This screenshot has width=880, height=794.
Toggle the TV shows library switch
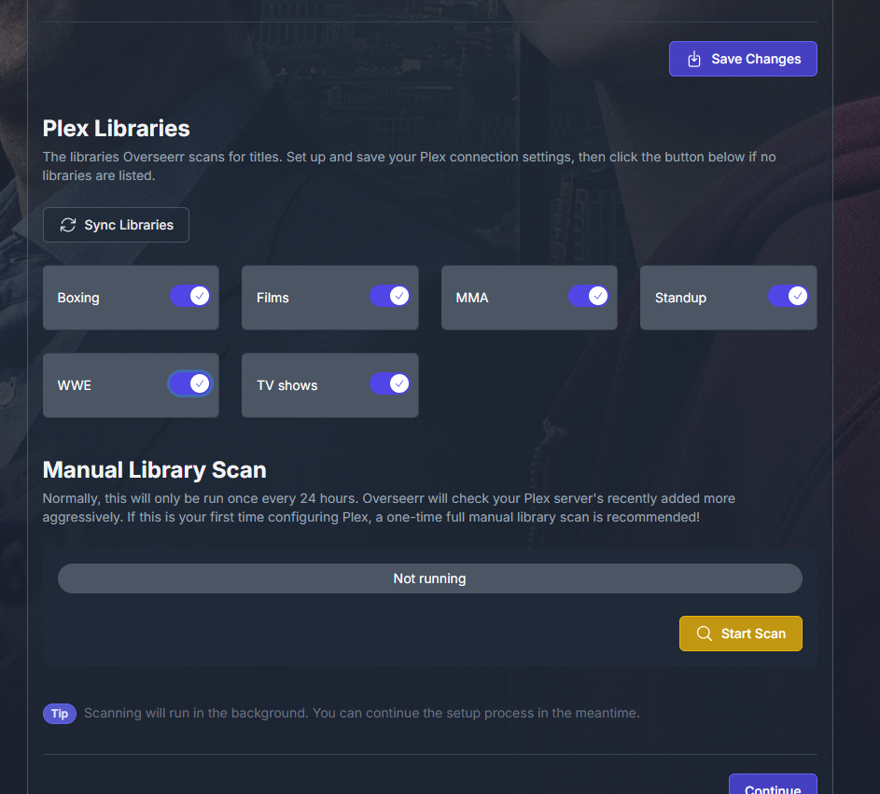coord(390,383)
